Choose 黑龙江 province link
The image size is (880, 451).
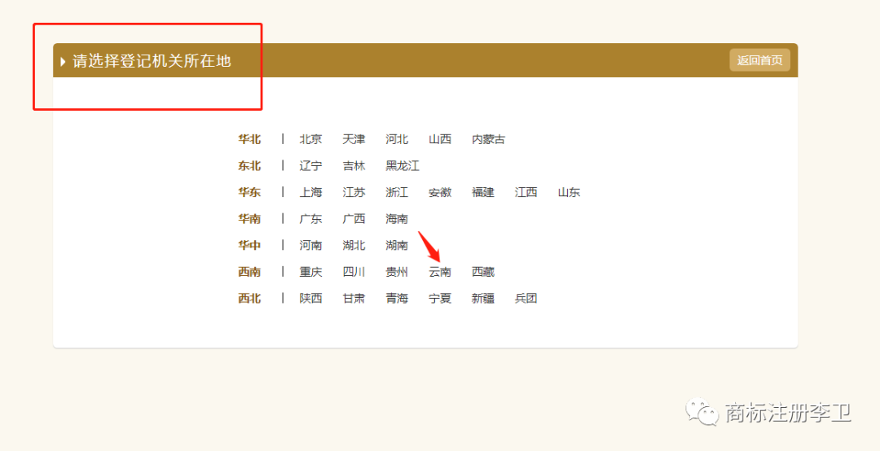[x=403, y=165]
